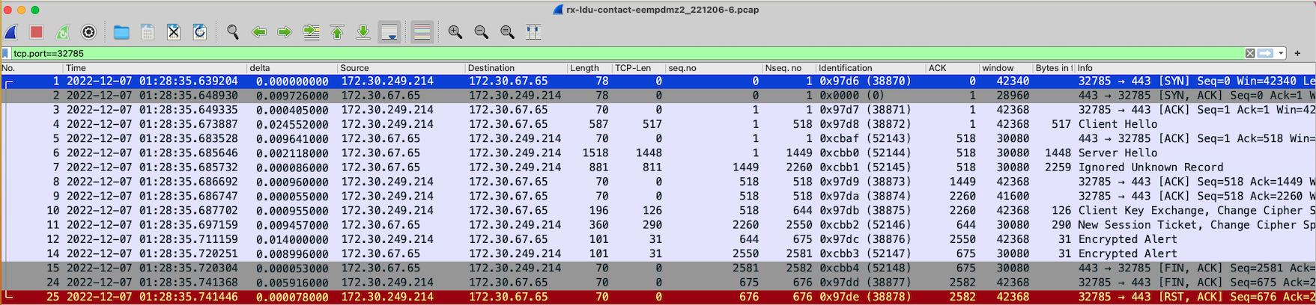Sort by the Time column header
Image resolution: width=1316 pixels, height=305 pixels.
click(155, 68)
